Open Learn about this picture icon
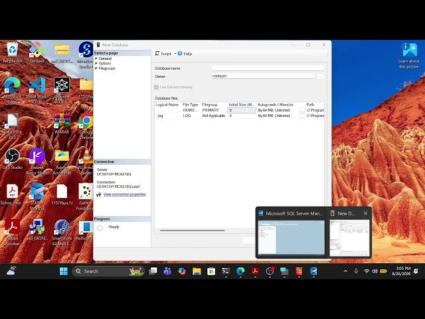This screenshot has width=425, height=319. pyautogui.click(x=409, y=56)
